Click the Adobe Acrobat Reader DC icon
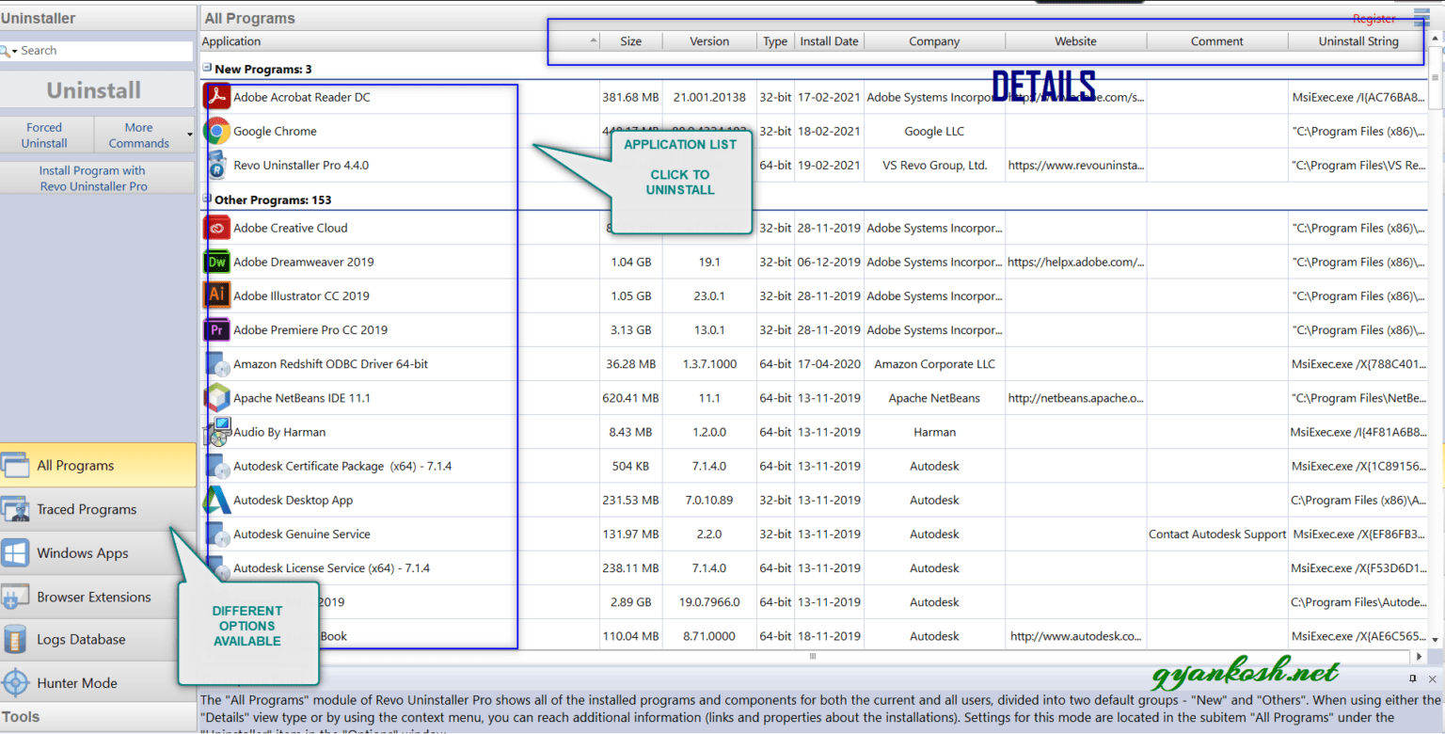Viewport: 1445px width, 734px height. (218, 97)
